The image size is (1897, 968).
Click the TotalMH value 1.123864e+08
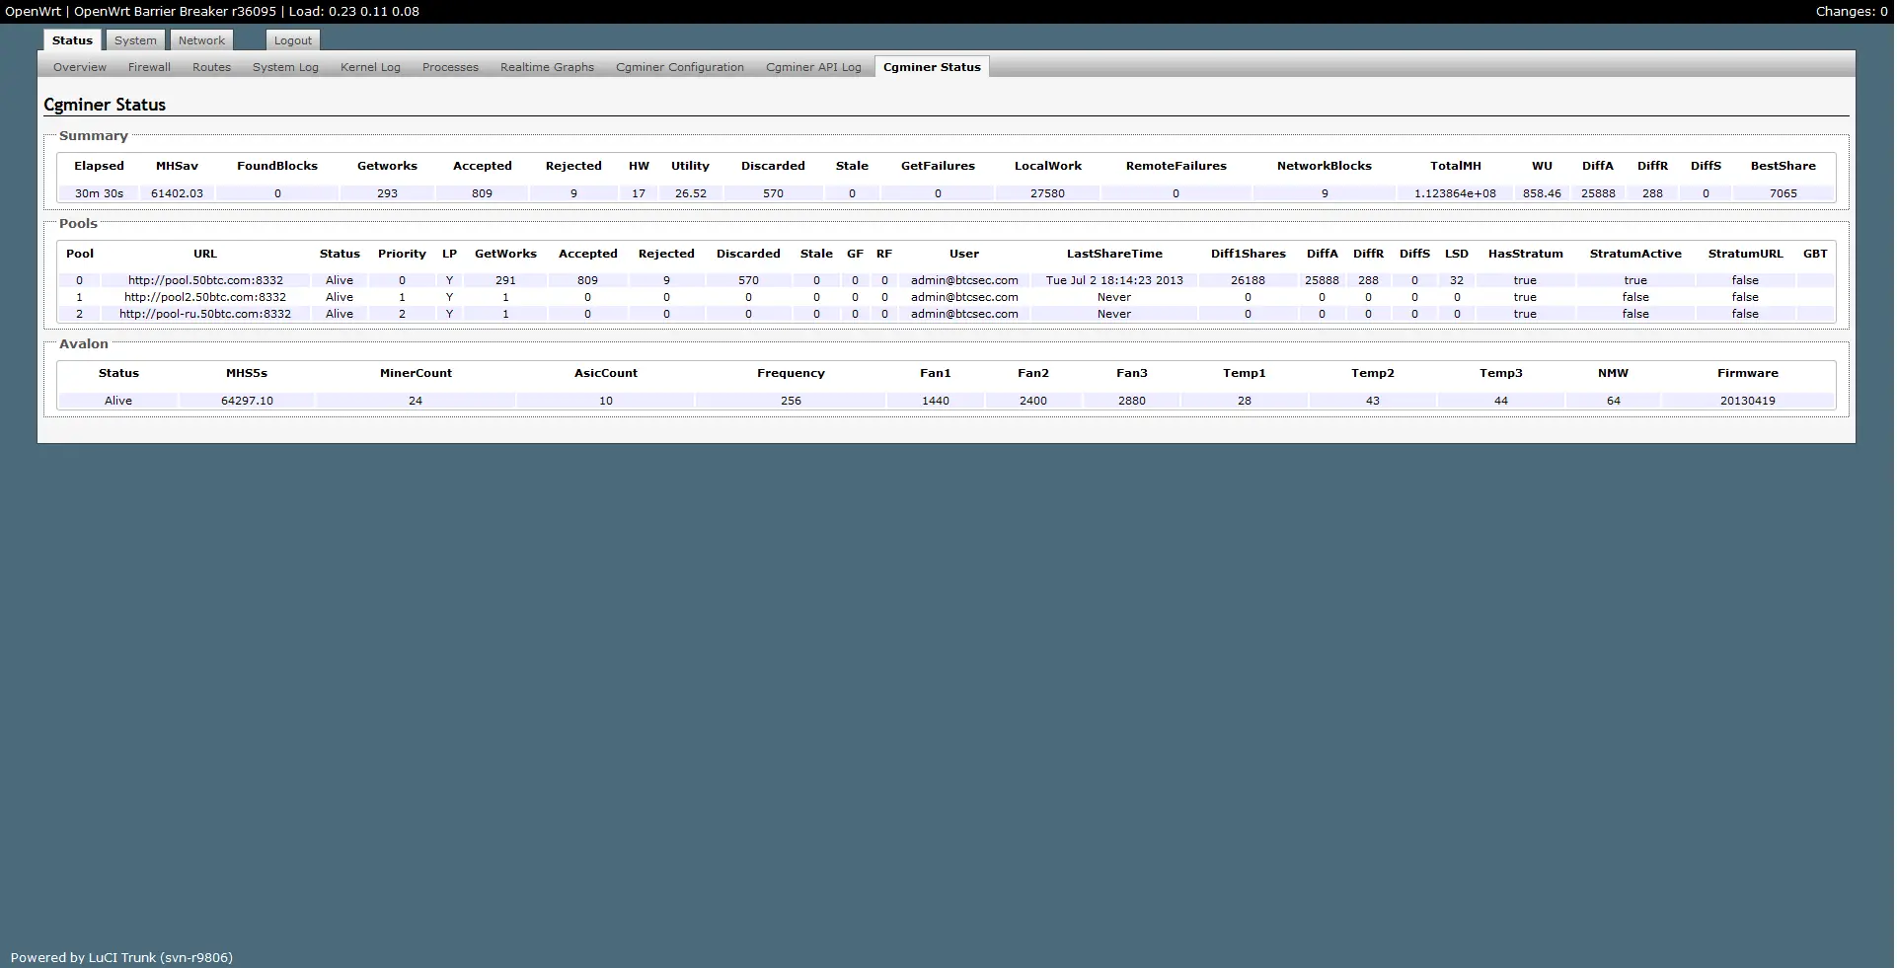click(x=1455, y=193)
